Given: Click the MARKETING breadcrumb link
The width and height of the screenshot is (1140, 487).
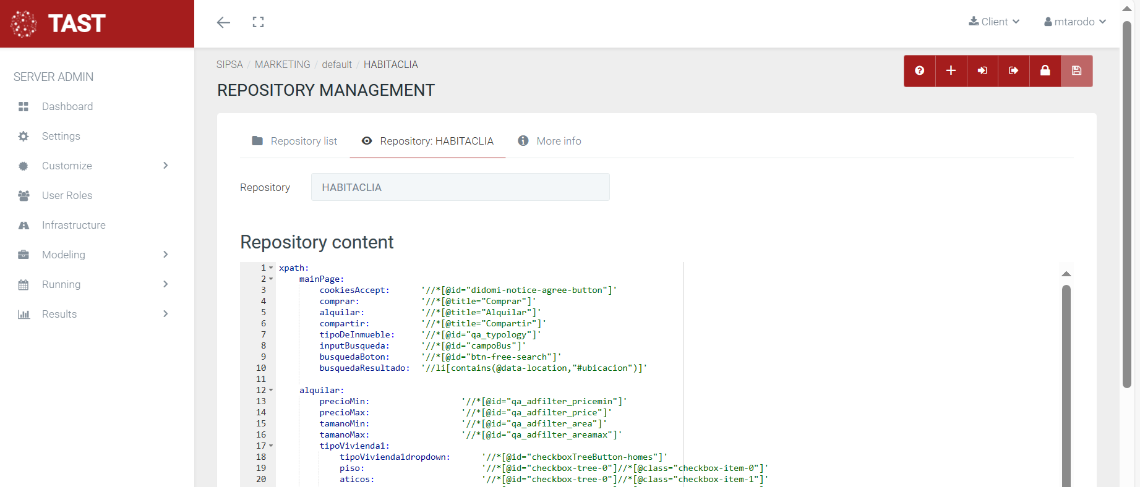Looking at the screenshot, I should click(x=282, y=64).
